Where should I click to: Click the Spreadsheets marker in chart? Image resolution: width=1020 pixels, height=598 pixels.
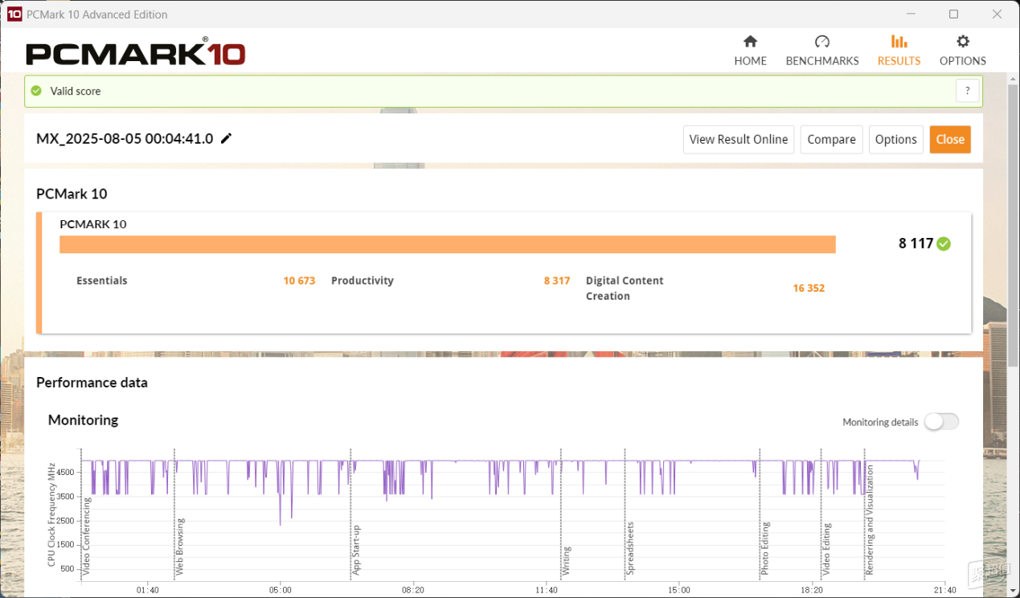[x=630, y=549]
